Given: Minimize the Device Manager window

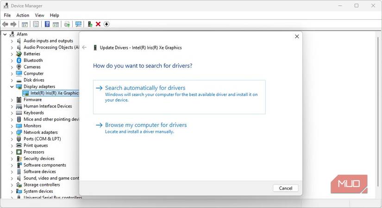Looking at the screenshot, I should (x=340, y=6).
